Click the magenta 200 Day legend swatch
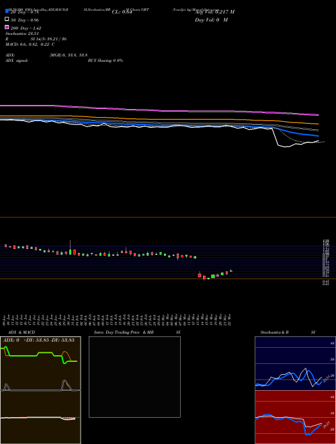This screenshot has width=336, height=444. pyautogui.click(x=7, y=27)
